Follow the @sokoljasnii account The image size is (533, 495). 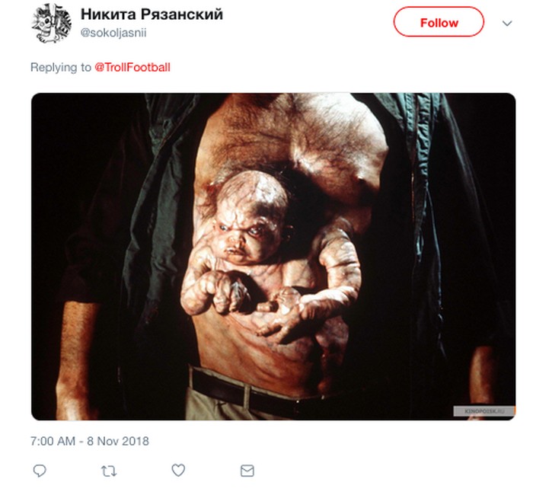point(439,23)
